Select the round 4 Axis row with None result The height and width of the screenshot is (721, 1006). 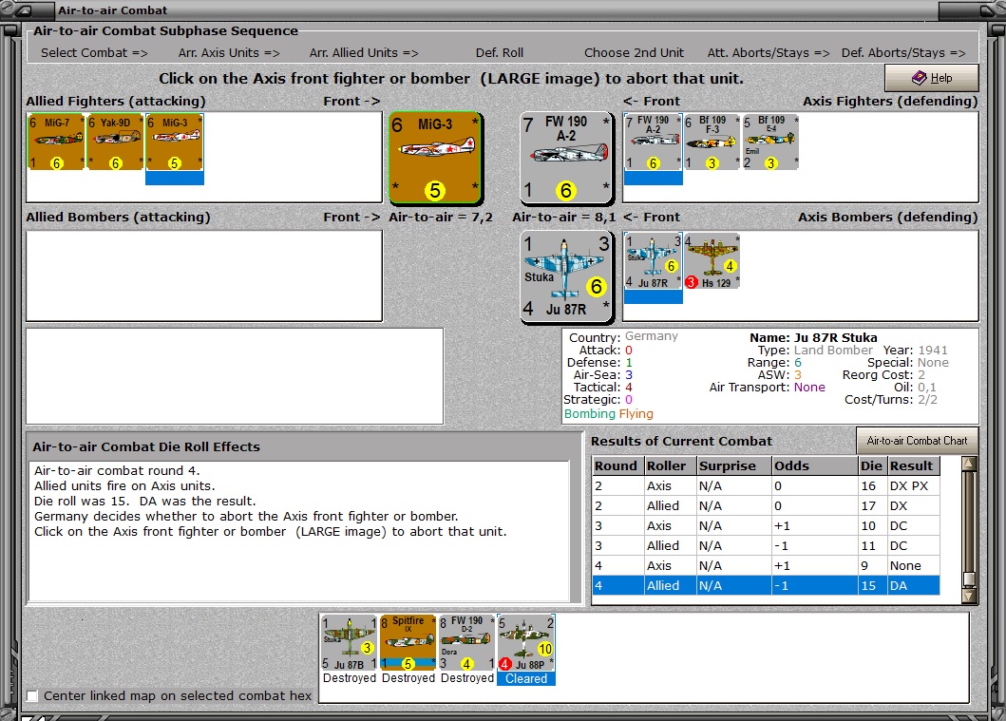point(766,566)
